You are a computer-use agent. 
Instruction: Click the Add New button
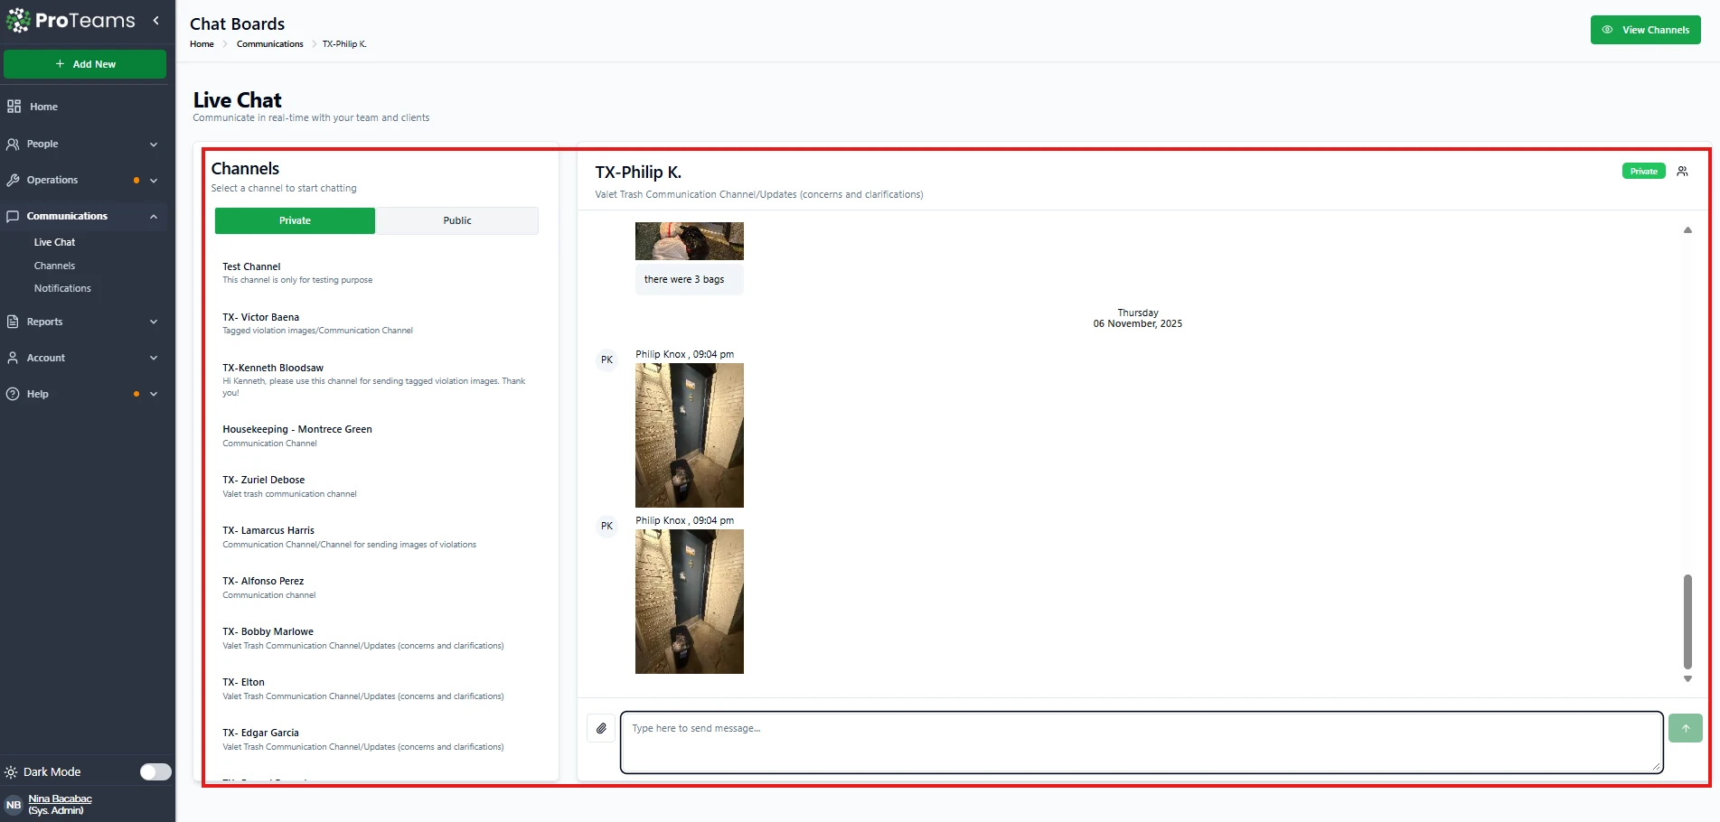coord(85,64)
